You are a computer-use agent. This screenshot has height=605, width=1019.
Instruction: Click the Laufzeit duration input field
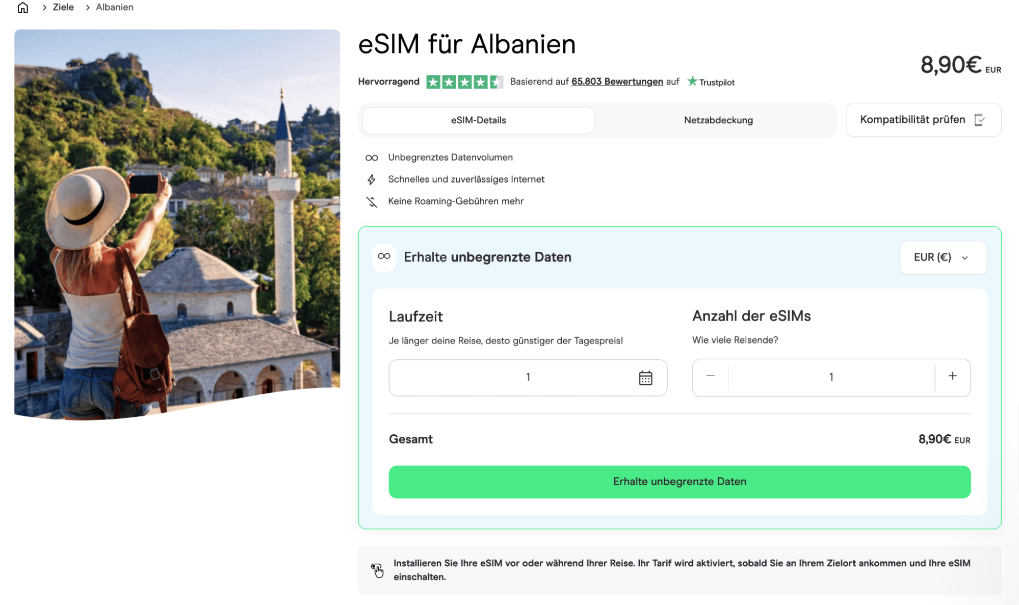pyautogui.click(x=528, y=378)
